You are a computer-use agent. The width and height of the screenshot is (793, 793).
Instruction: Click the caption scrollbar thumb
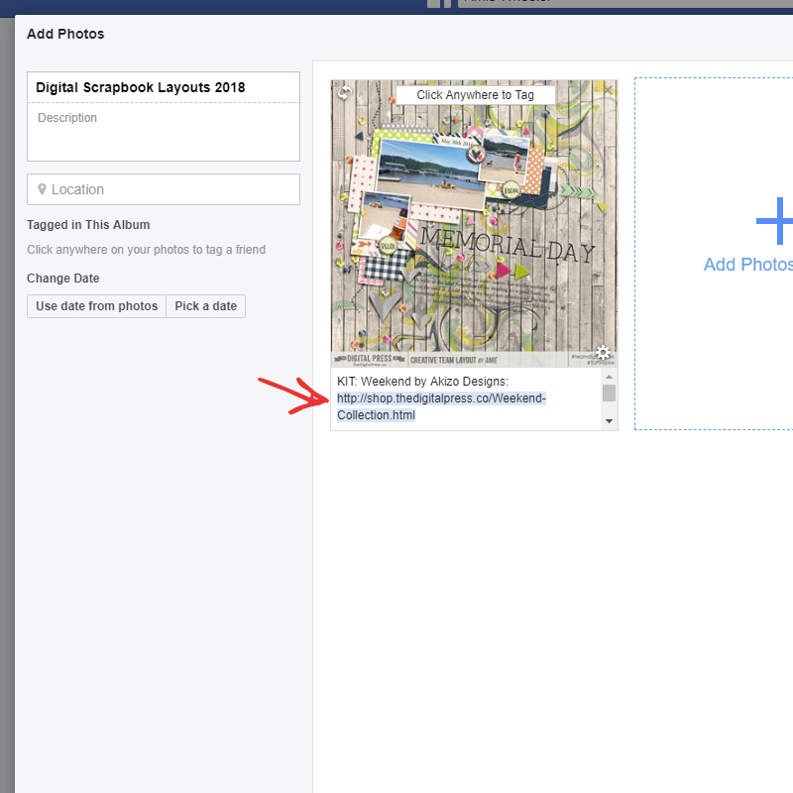[609, 393]
